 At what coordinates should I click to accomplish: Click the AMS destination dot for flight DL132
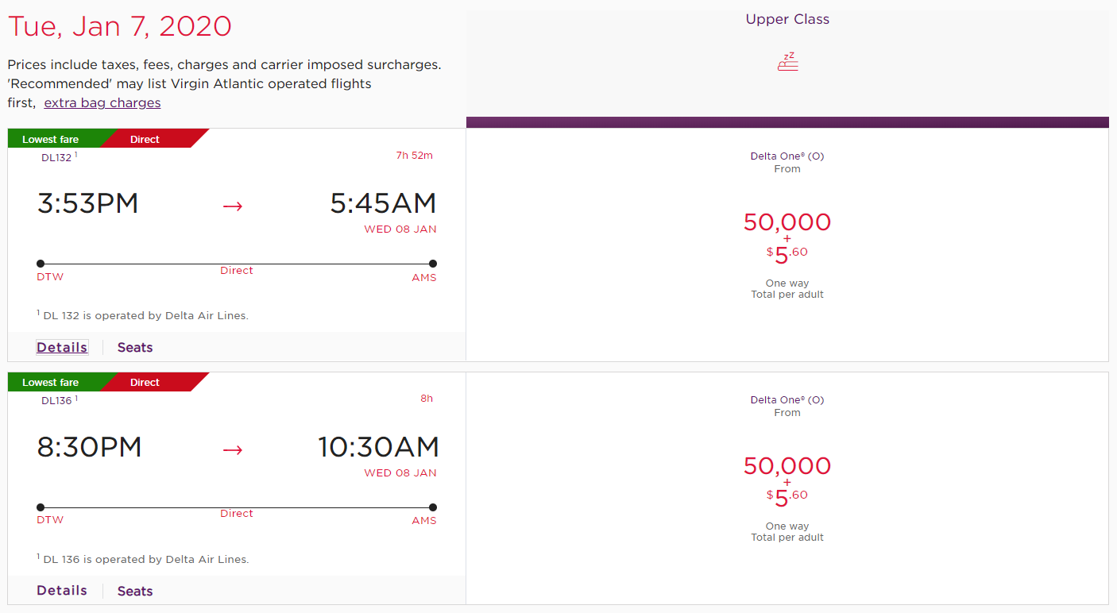(433, 264)
